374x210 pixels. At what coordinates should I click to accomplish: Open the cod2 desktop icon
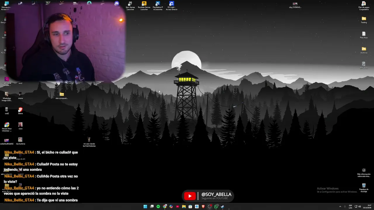(7, 111)
